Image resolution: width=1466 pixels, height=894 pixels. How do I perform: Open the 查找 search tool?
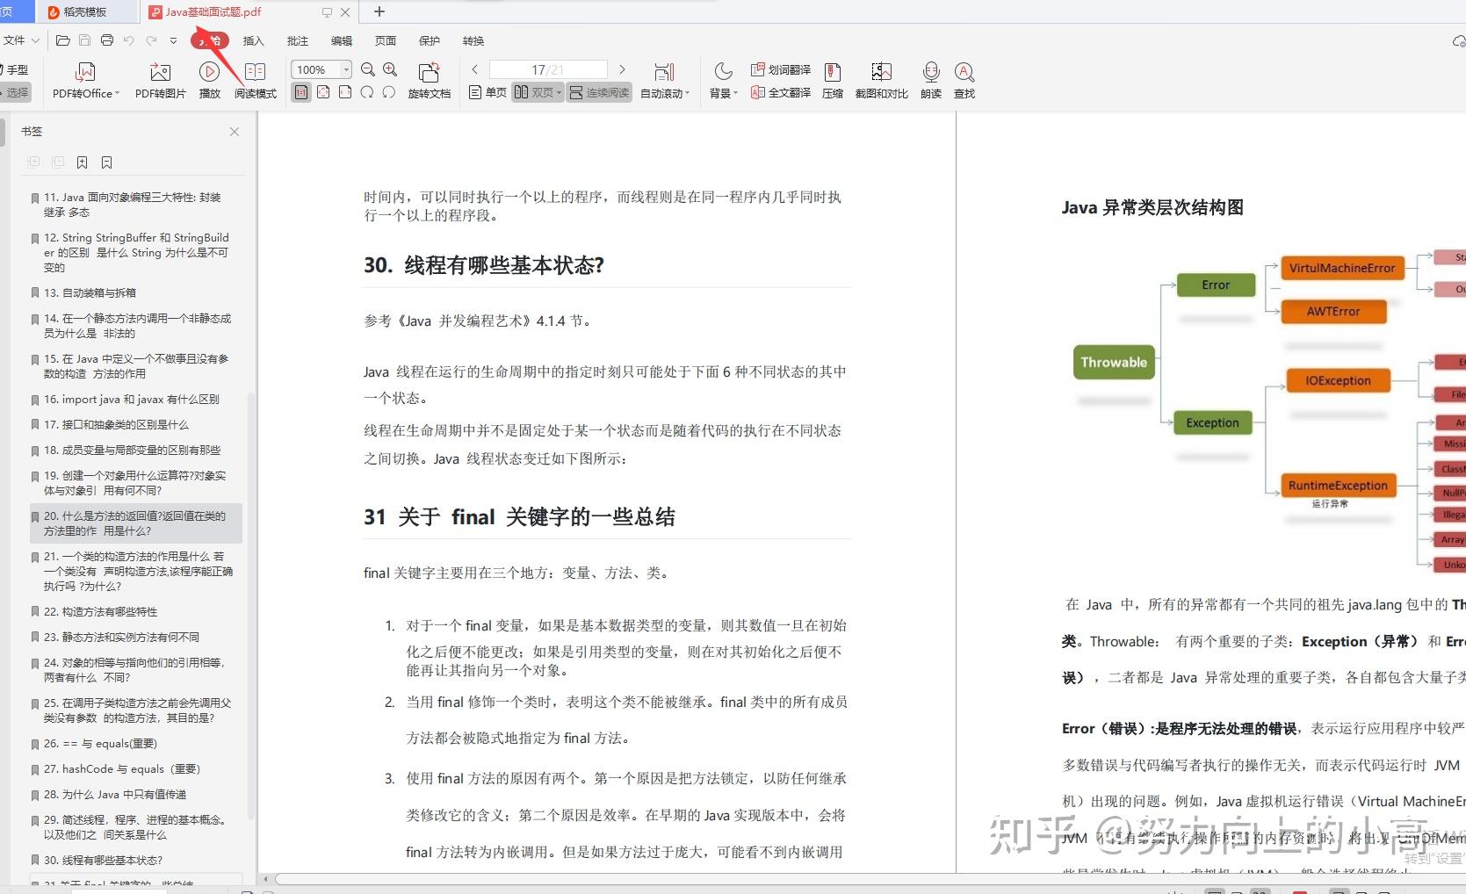(964, 80)
